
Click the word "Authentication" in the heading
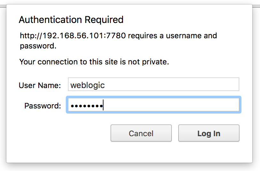[x=50, y=20]
